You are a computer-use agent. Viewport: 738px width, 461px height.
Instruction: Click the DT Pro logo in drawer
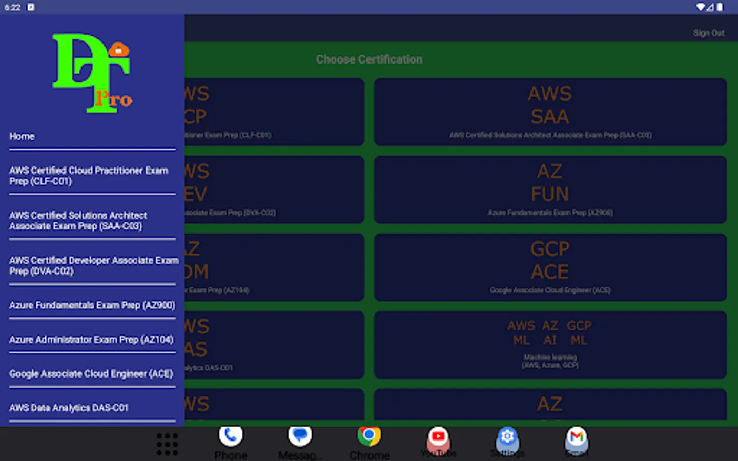pos(92,73)
